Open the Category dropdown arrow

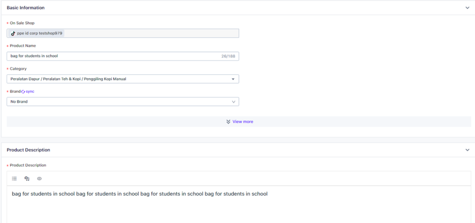[x=233, y=79]
